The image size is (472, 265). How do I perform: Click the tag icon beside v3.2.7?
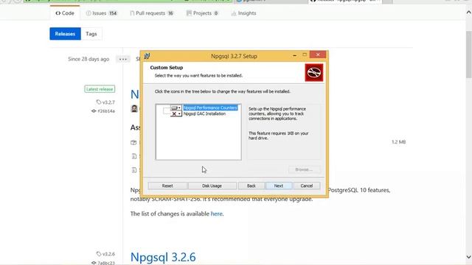pyautogui.click(x=98, y=102)
